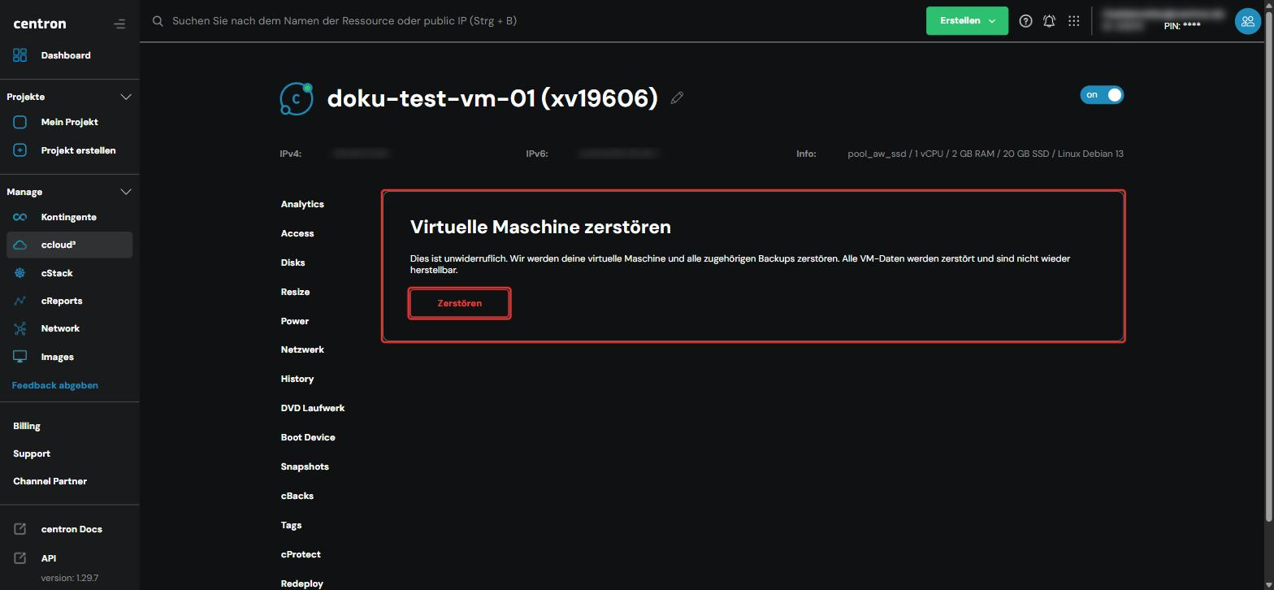Open the Resize tab
The width and height of the screenshot is (1274, 590).
pos(295,292)
